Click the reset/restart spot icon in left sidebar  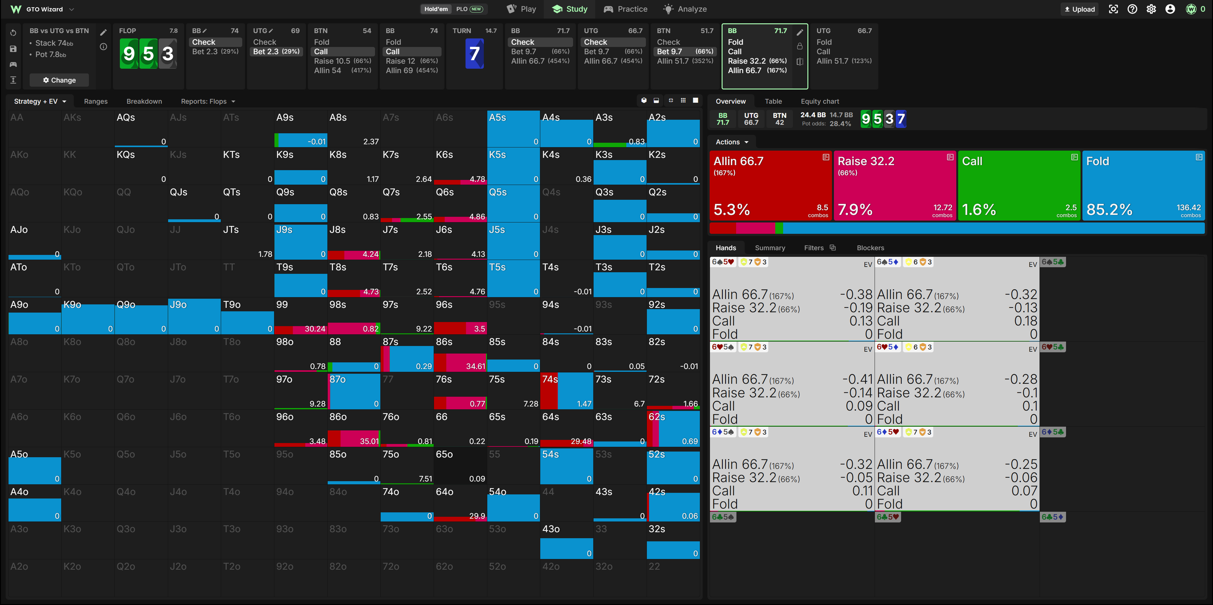point(13,33)
